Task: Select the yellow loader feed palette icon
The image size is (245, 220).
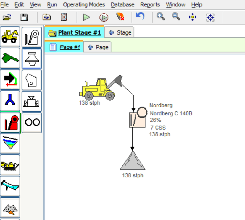Action: click(x=10, y=37)
